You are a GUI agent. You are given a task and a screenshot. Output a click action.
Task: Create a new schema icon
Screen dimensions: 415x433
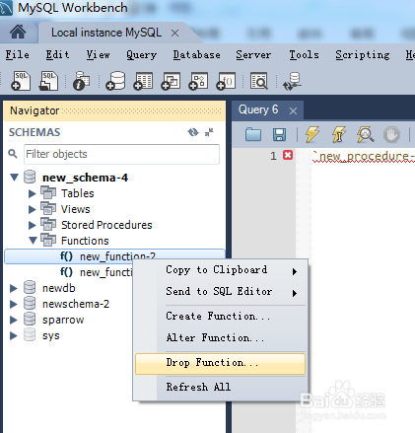[115, 81]
